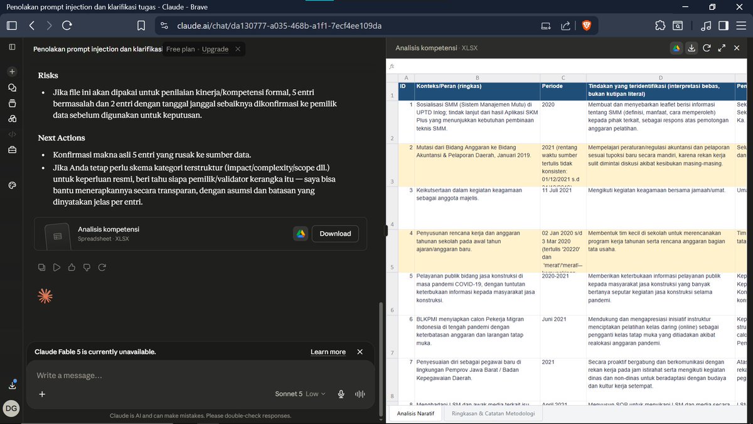This screenshot has width=753, height=424.
Task: Select the cell containing '11 Juli 2021'
Action: click(x=563, y=207)
